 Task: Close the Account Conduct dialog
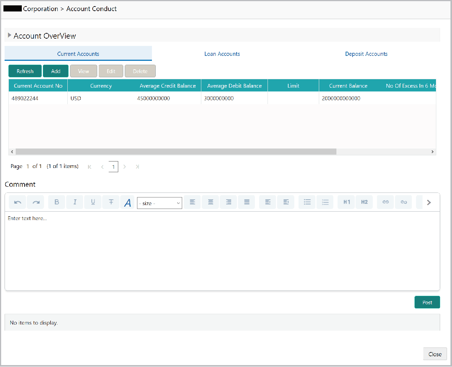point(435,354)
